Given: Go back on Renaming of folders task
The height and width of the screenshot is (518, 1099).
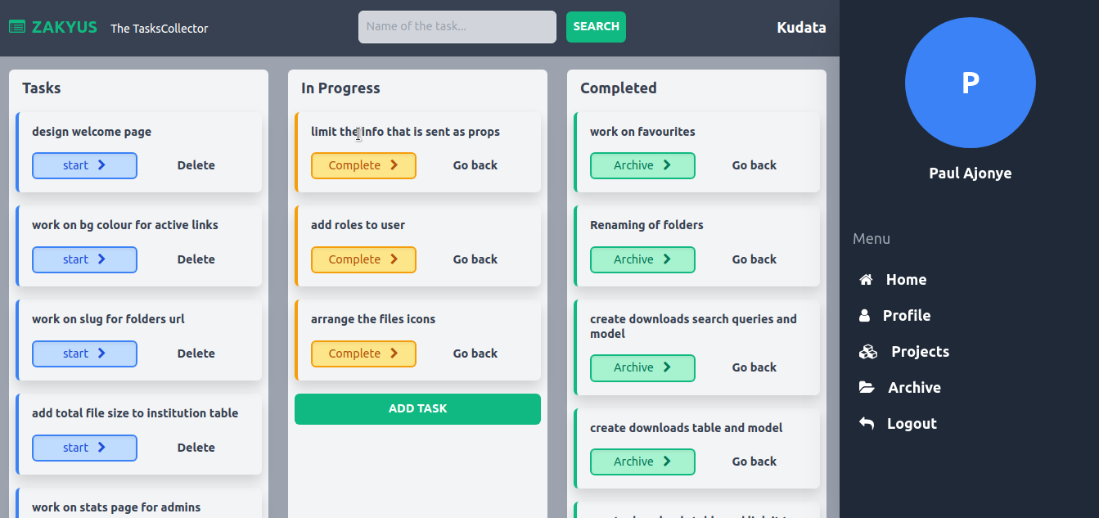Looking at the screenshot, I should point(754,259).
